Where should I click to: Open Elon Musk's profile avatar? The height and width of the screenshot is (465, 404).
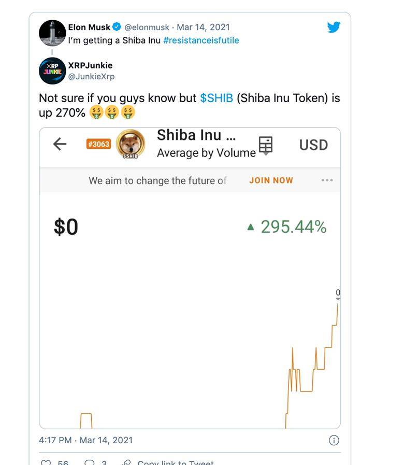coord(52,33)
